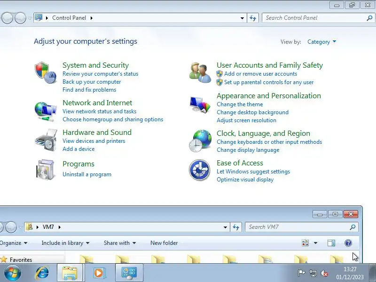Click the taskbar clock showing 13:27
The height and width of the screenshot is (282, 376).
[350, 273]
